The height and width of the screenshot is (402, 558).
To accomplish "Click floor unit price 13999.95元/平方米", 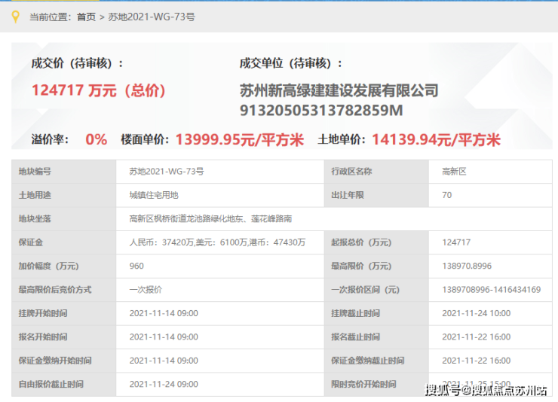I will pyautogui.click(x=240, y=139).
